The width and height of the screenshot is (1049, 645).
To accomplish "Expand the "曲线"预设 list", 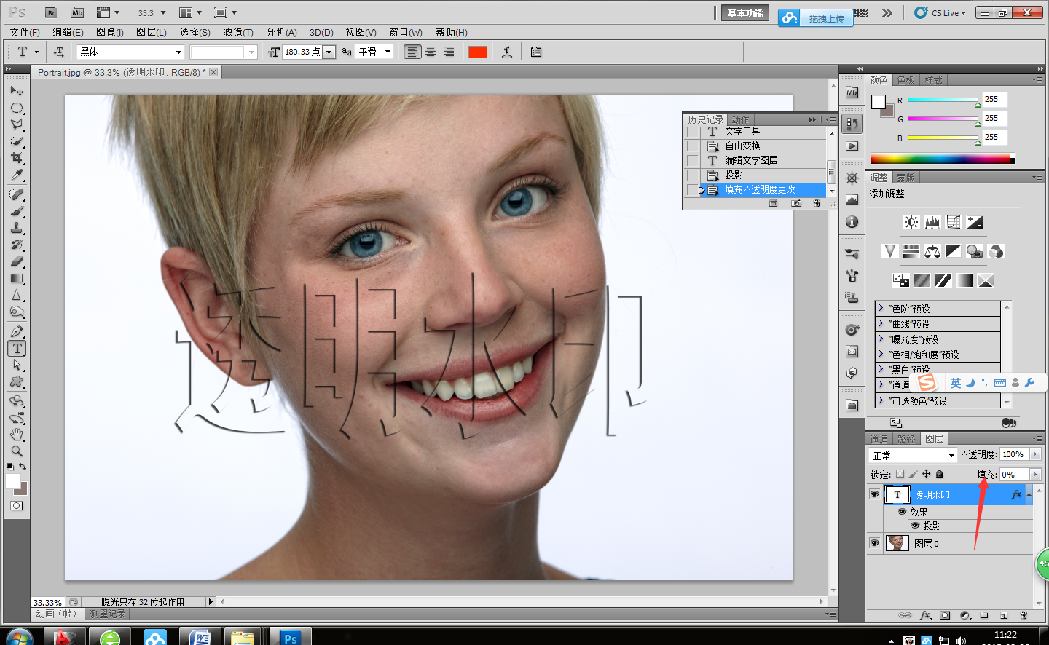I will point(881,323).
